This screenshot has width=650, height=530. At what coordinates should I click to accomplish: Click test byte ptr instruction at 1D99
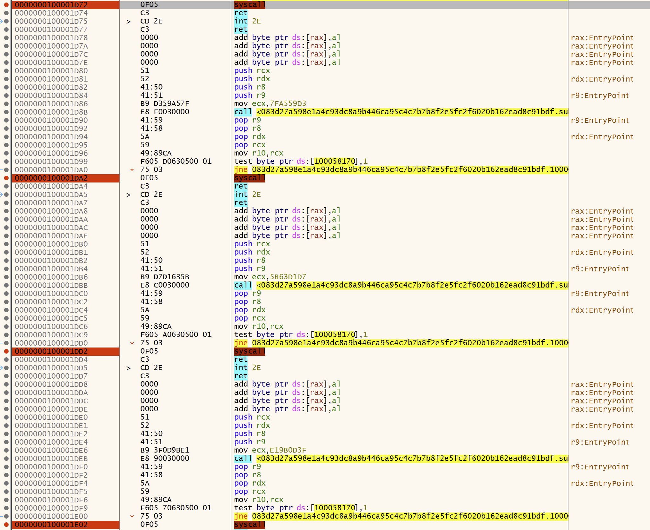(x=301, y=162)
